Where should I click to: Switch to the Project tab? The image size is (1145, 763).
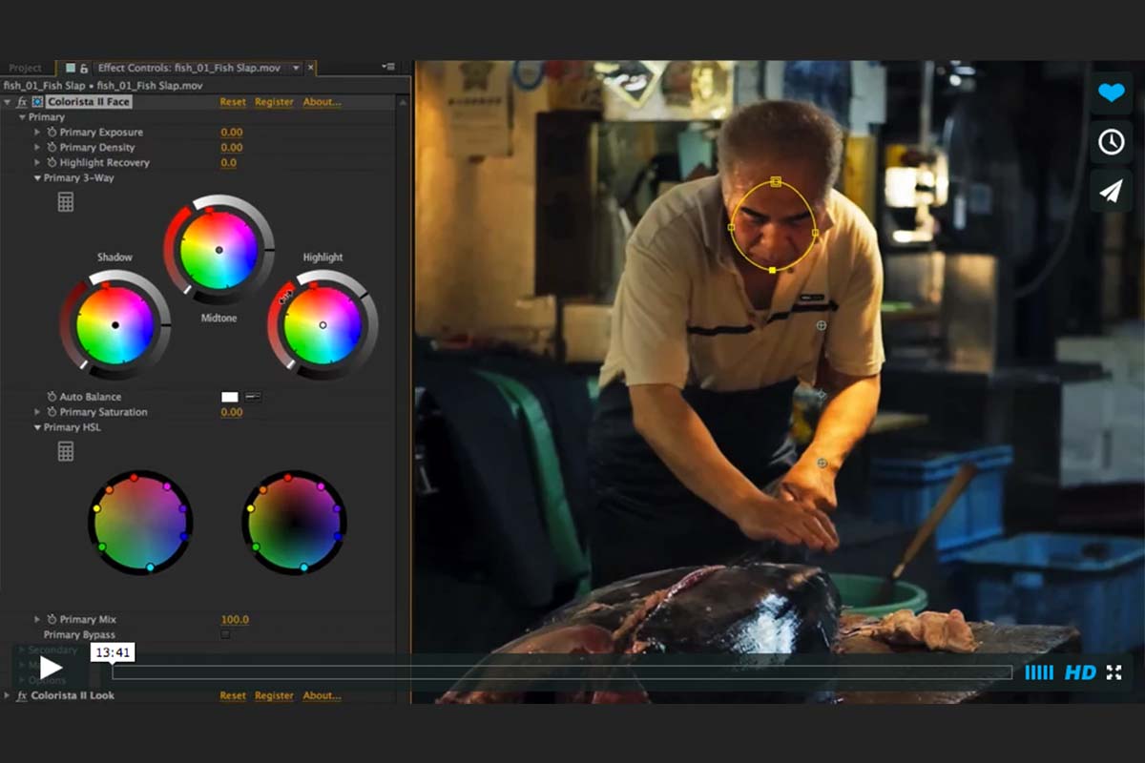coord(27,68)
